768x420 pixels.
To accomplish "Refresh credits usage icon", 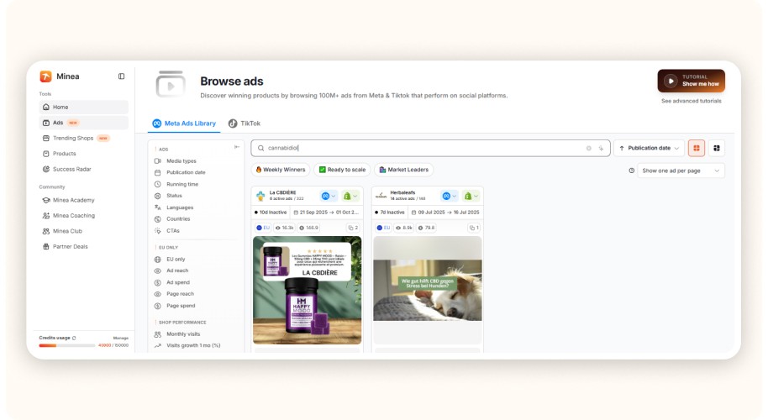I will click(74, 338).
